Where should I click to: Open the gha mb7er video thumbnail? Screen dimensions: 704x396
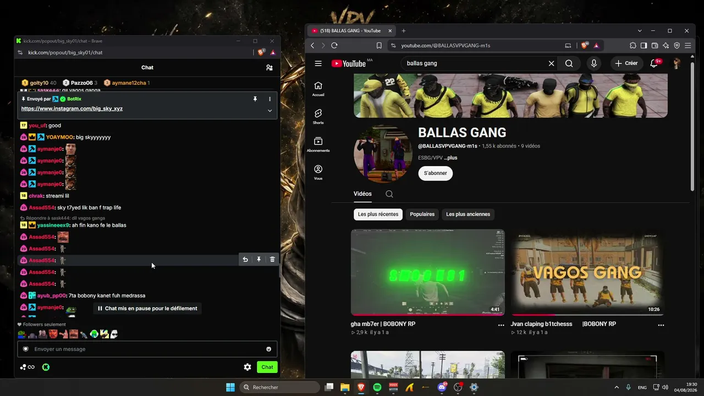[428, 272]
